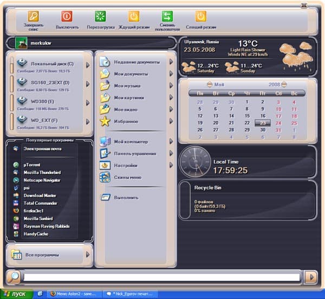Click the Моя музыка folder icon
This screenshot has width=325, height=299.
point(105,86)
